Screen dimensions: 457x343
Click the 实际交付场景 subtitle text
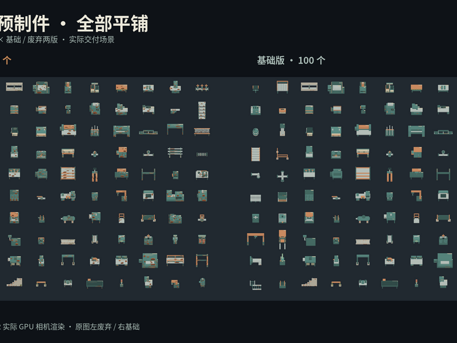tap(91, 39)
